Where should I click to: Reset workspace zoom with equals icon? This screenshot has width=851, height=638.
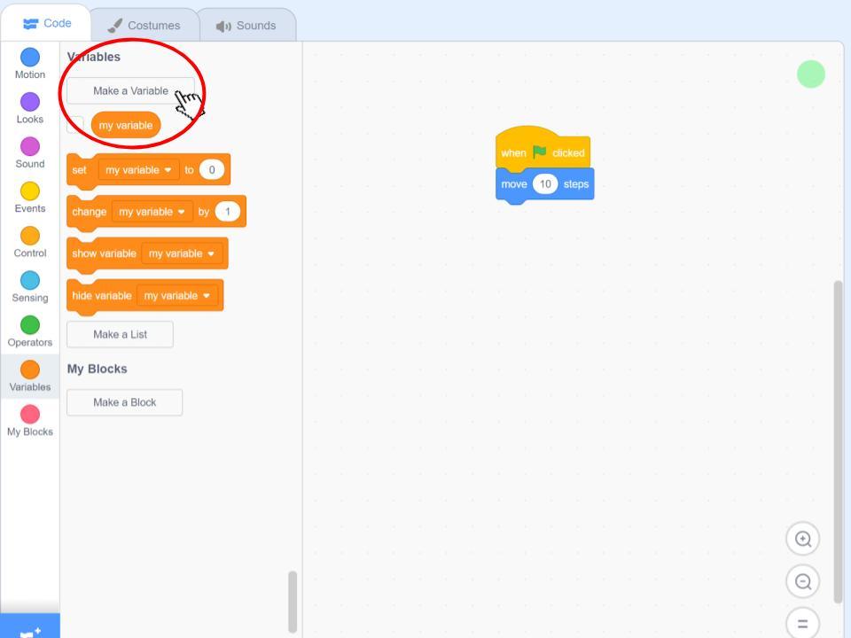tap(803, 623)
